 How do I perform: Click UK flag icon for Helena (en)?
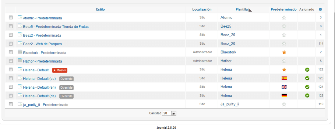click(284, 87)
